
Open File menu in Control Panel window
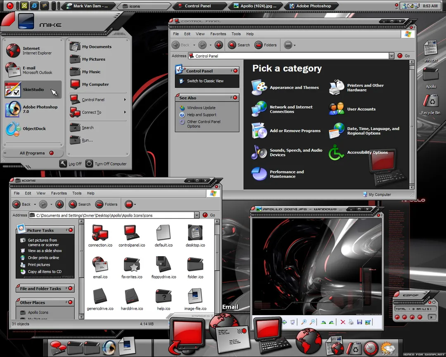click(176, 34)
